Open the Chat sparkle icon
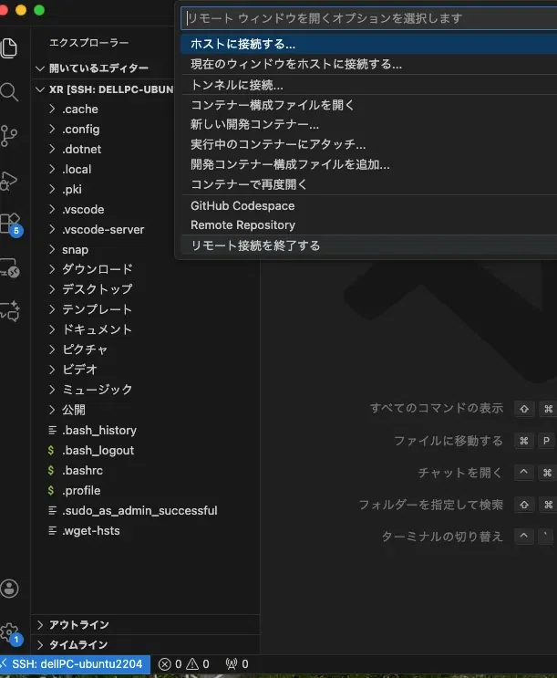Screen dimensions: 557x678 10,311
